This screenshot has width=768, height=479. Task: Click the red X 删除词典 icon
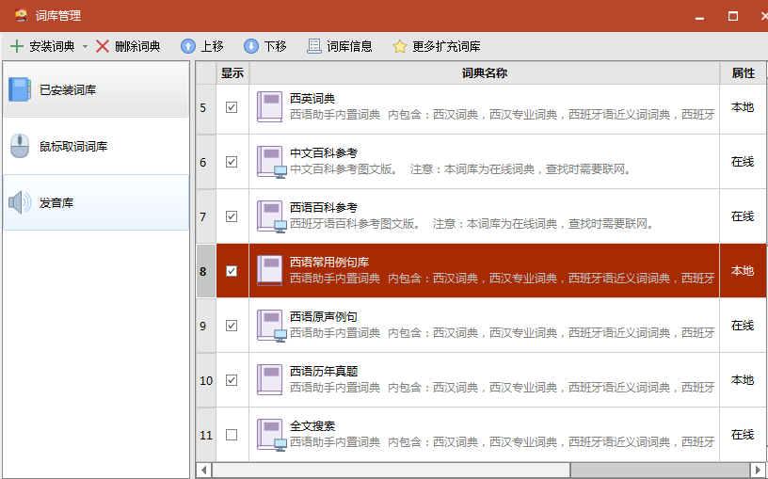pos(103,46)
